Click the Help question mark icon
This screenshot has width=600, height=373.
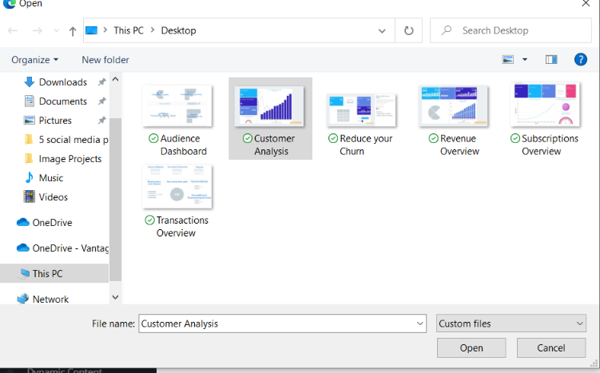coord(581,59)
